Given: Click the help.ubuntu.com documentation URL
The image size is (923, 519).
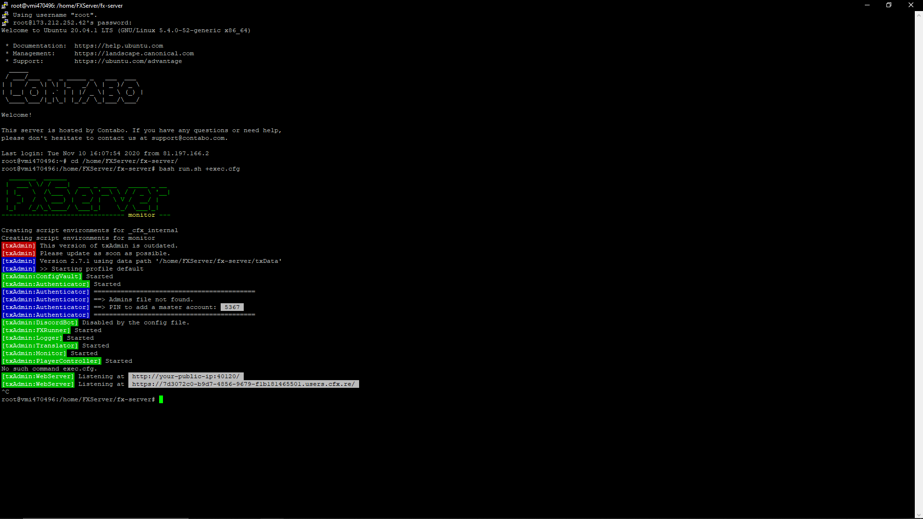Looking at the screenshot, I should [x=119, y=46].
